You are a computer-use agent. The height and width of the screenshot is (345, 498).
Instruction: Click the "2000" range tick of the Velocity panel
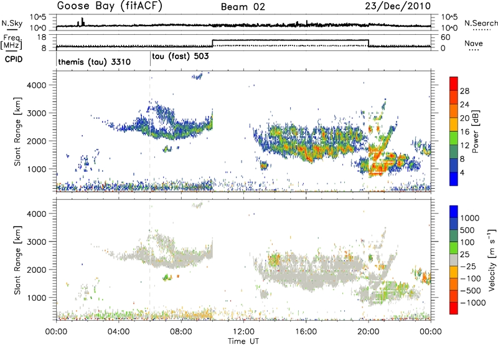pyautogui.click(x=37, y=270)
